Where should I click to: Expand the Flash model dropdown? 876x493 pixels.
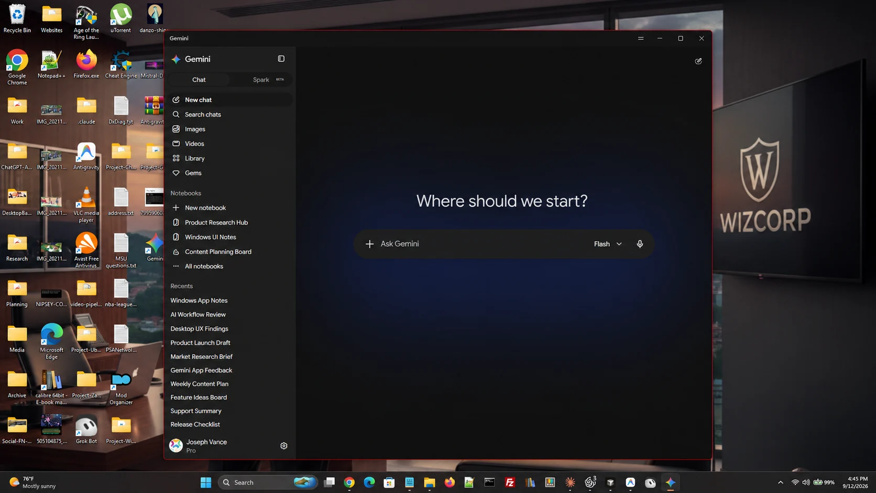pyautogui.click(x=608, y=244)
